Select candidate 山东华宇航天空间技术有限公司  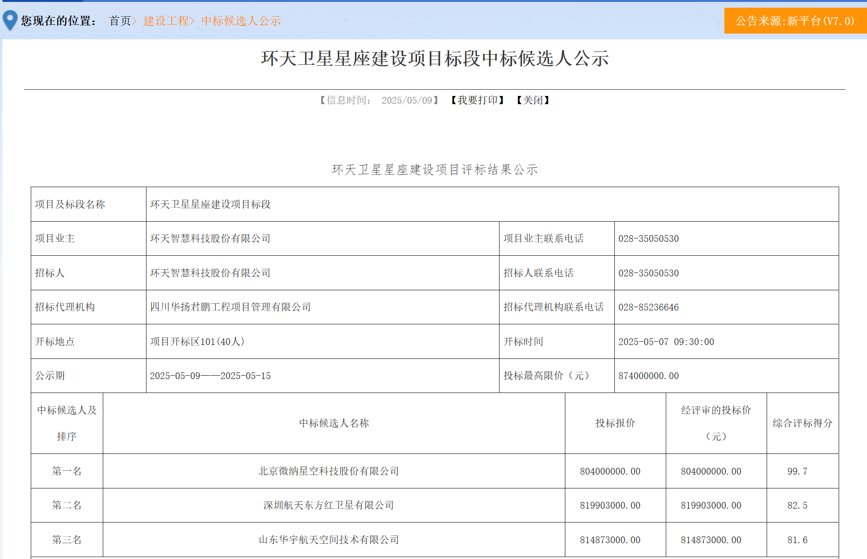click(329, 540)
